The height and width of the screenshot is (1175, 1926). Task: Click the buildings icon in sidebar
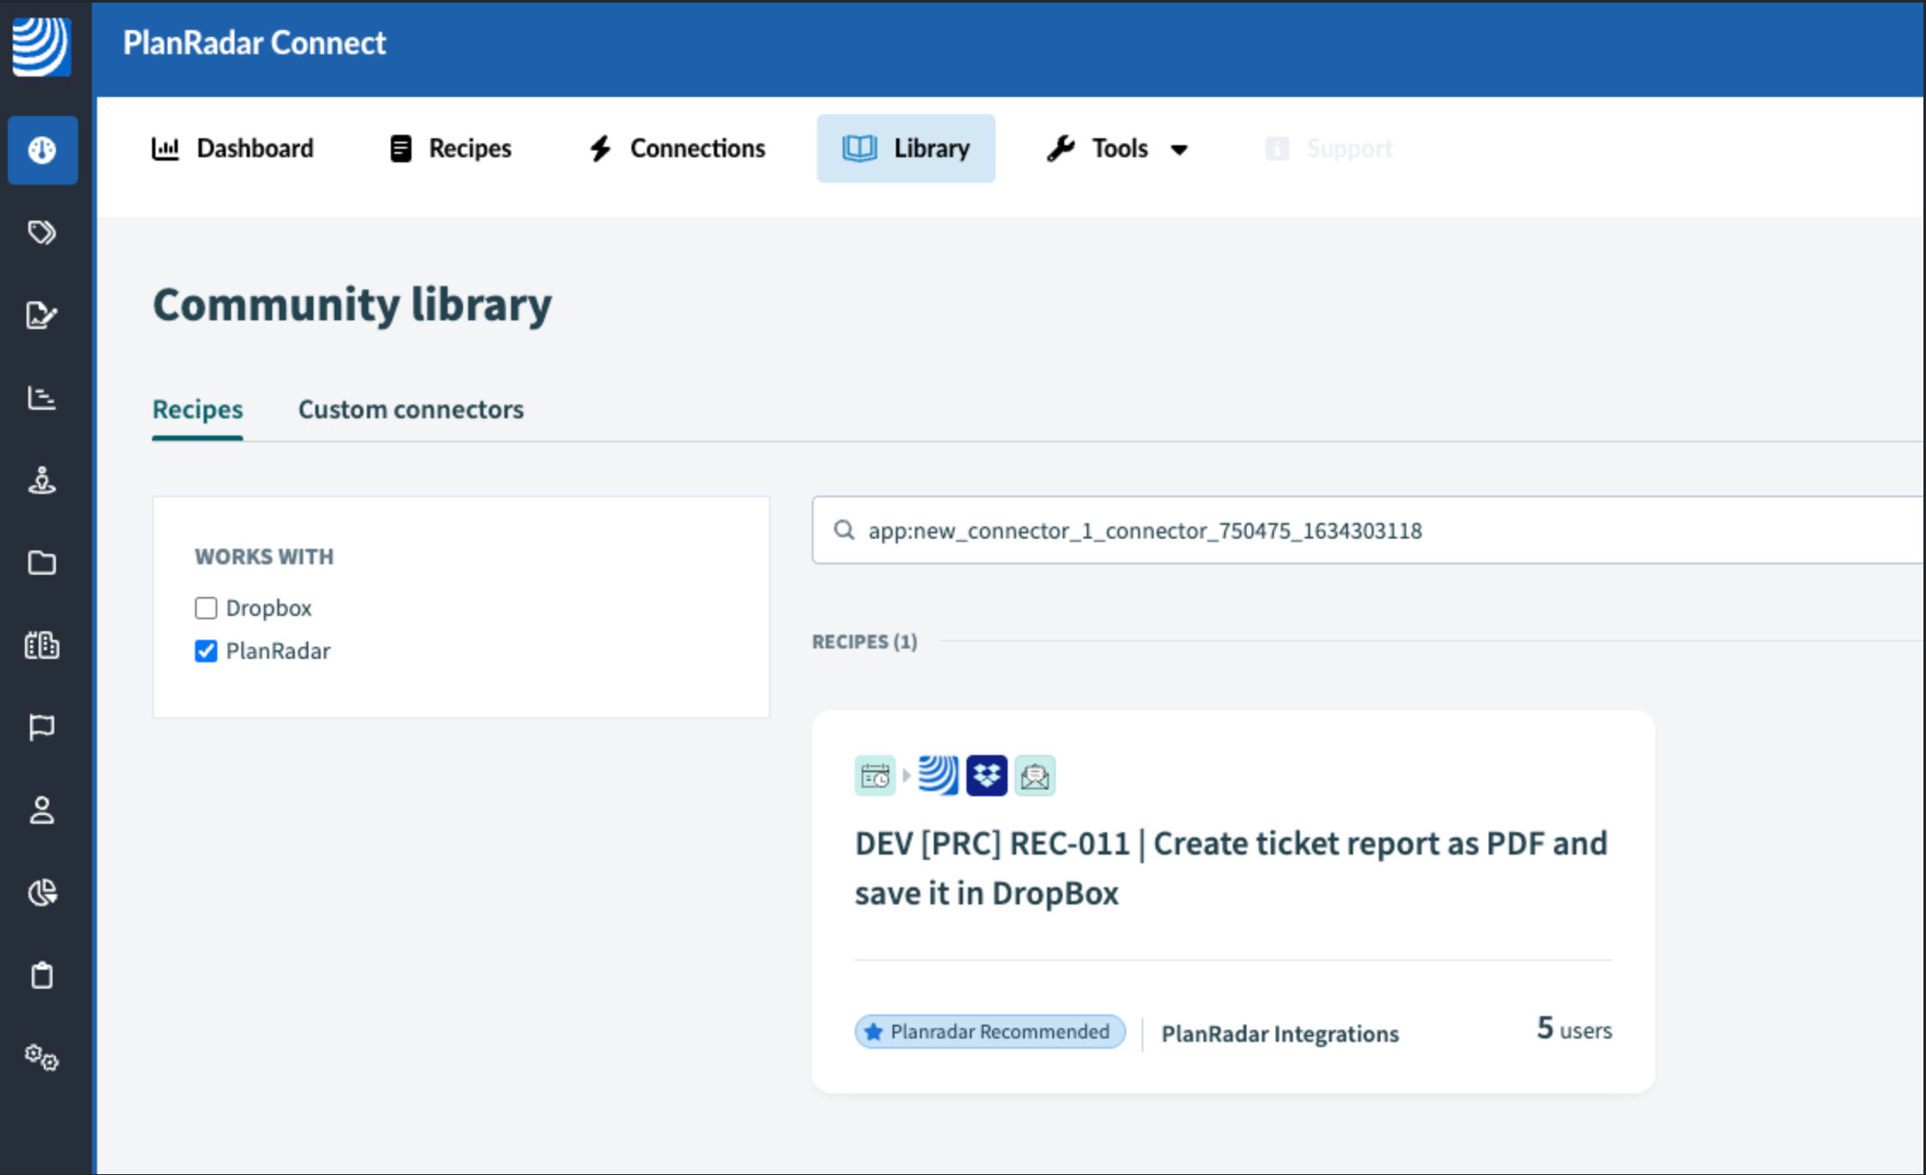(x=42, y=645)
